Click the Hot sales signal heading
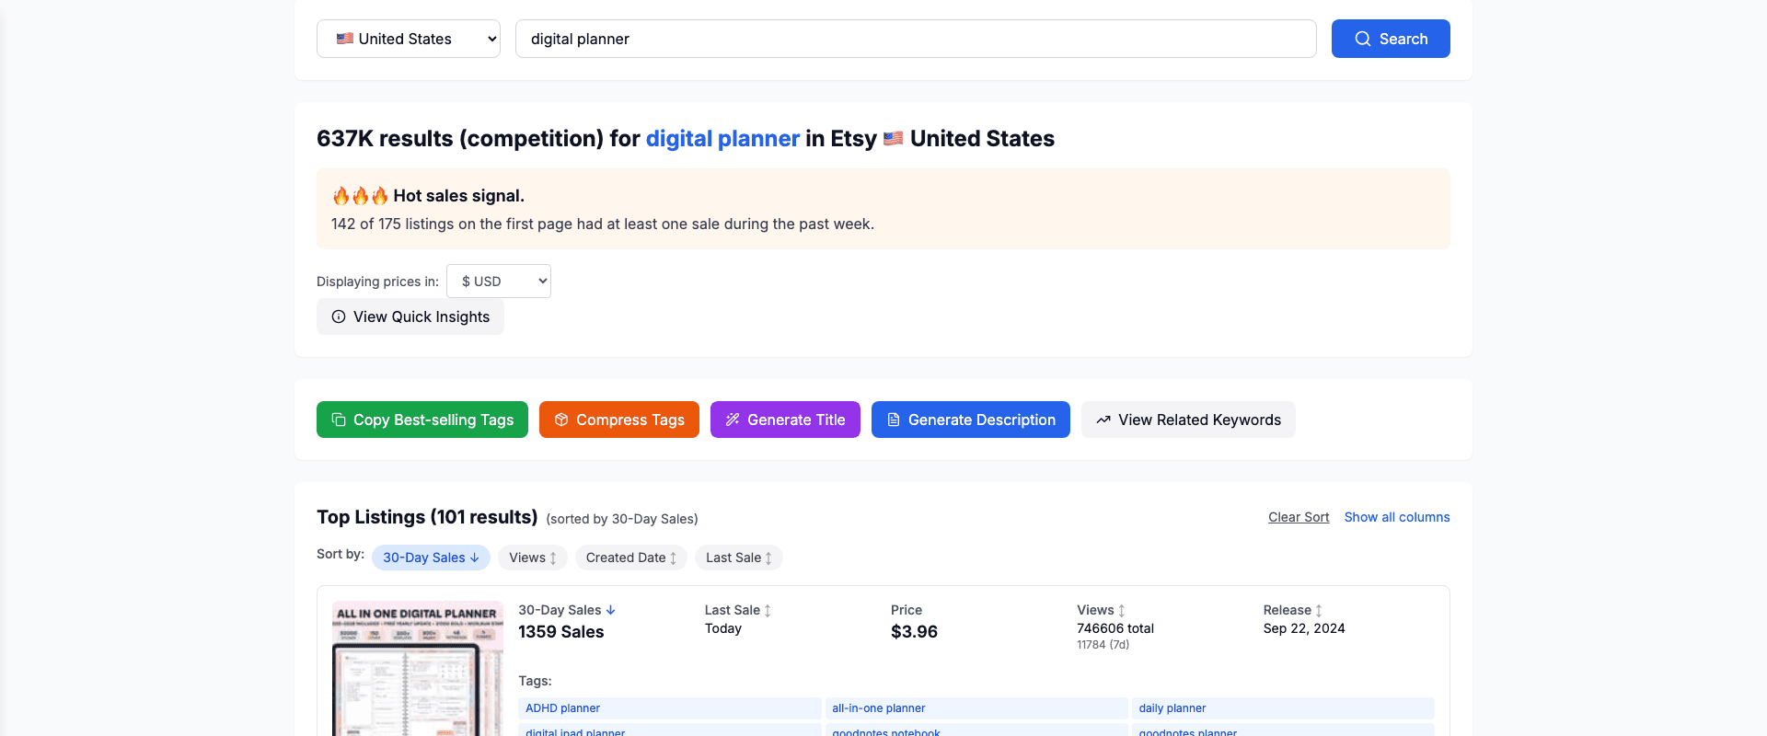Screen dimensions: 1767x736 click(x=458, y=196)
